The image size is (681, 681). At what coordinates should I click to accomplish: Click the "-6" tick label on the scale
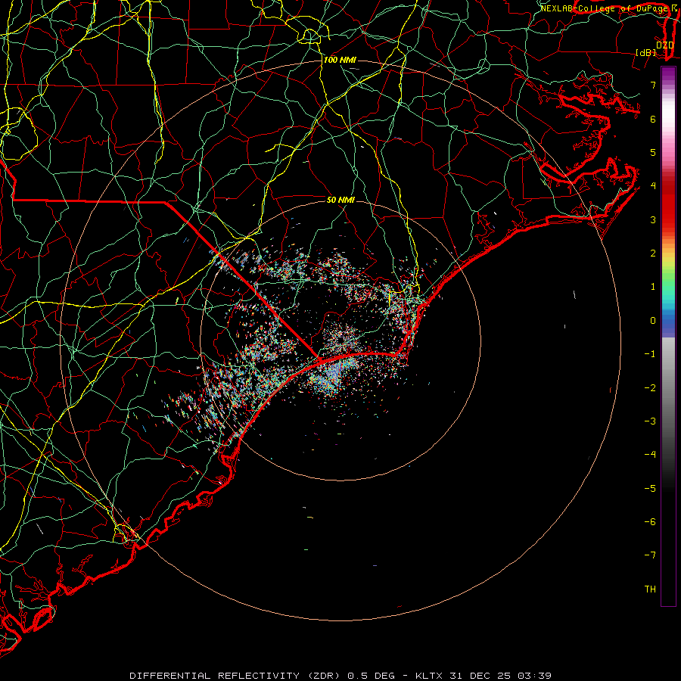click(x=650, y=522)
